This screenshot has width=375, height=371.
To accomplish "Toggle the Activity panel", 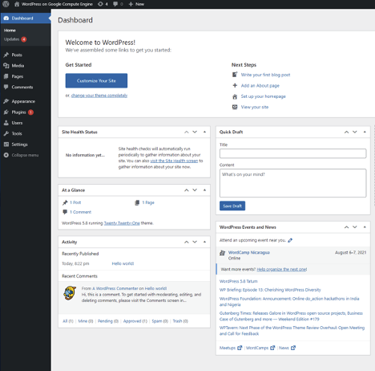I will click(x=204, y=242).
